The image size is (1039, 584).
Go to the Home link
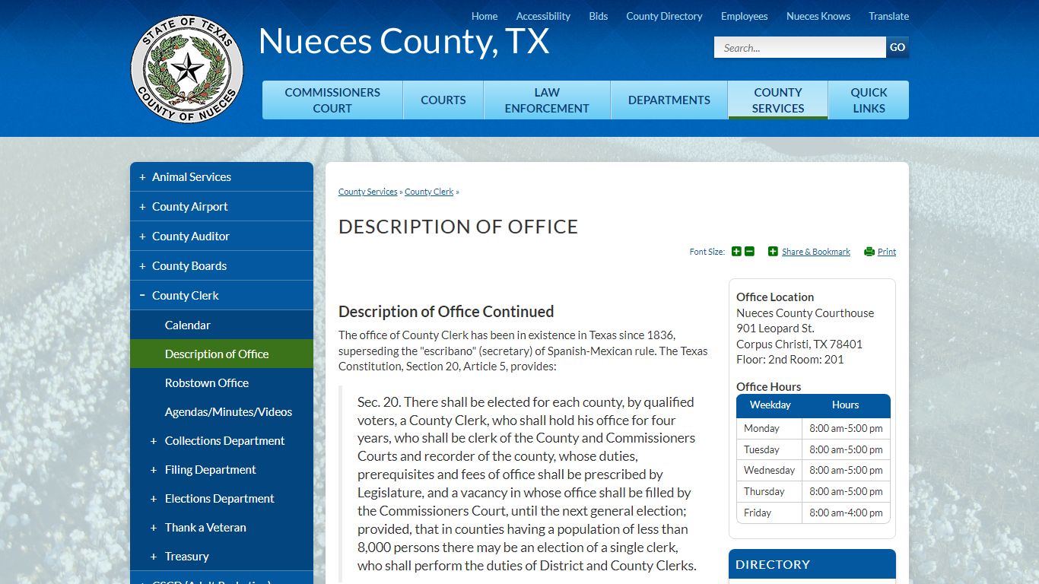click(485, 16)
